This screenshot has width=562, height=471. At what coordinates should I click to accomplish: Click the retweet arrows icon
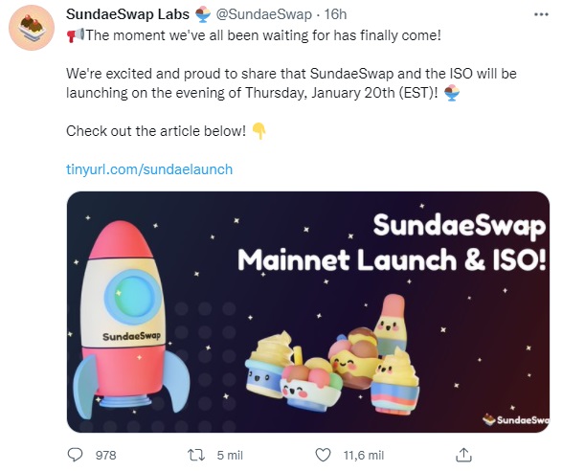coord(196,456)
